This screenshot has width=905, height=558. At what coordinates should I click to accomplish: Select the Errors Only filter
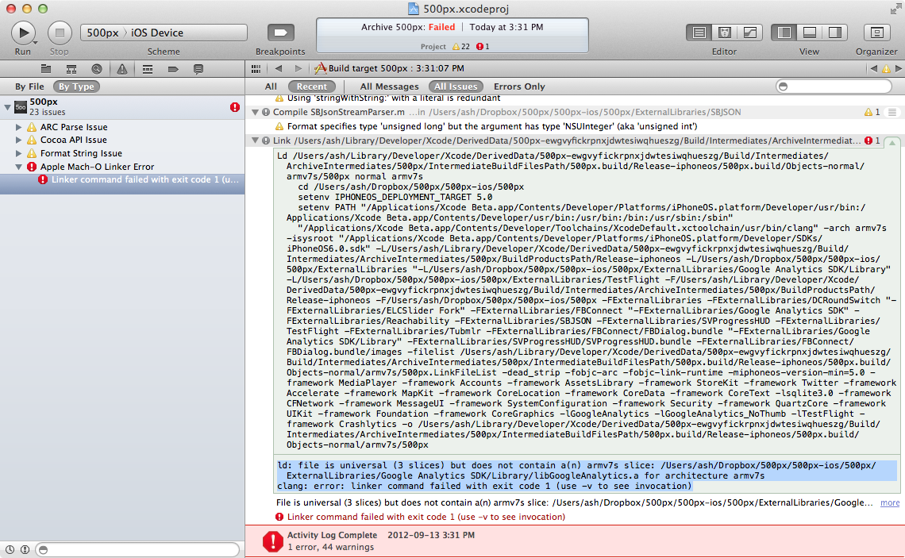519,87
